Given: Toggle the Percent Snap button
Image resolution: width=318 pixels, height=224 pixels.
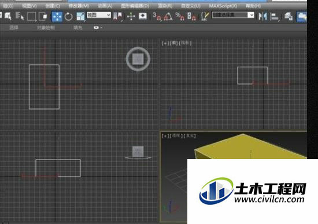Looking at the screenshot, I should click(x=180, y=17).
